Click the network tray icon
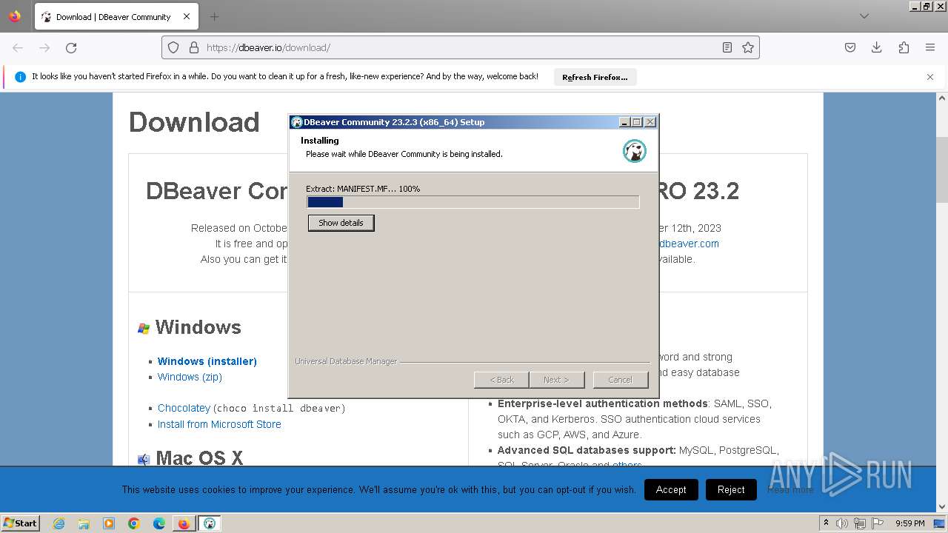 click(x=860, y=523)
